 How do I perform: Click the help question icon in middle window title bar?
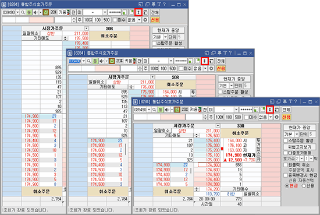(x=230, y=53)
